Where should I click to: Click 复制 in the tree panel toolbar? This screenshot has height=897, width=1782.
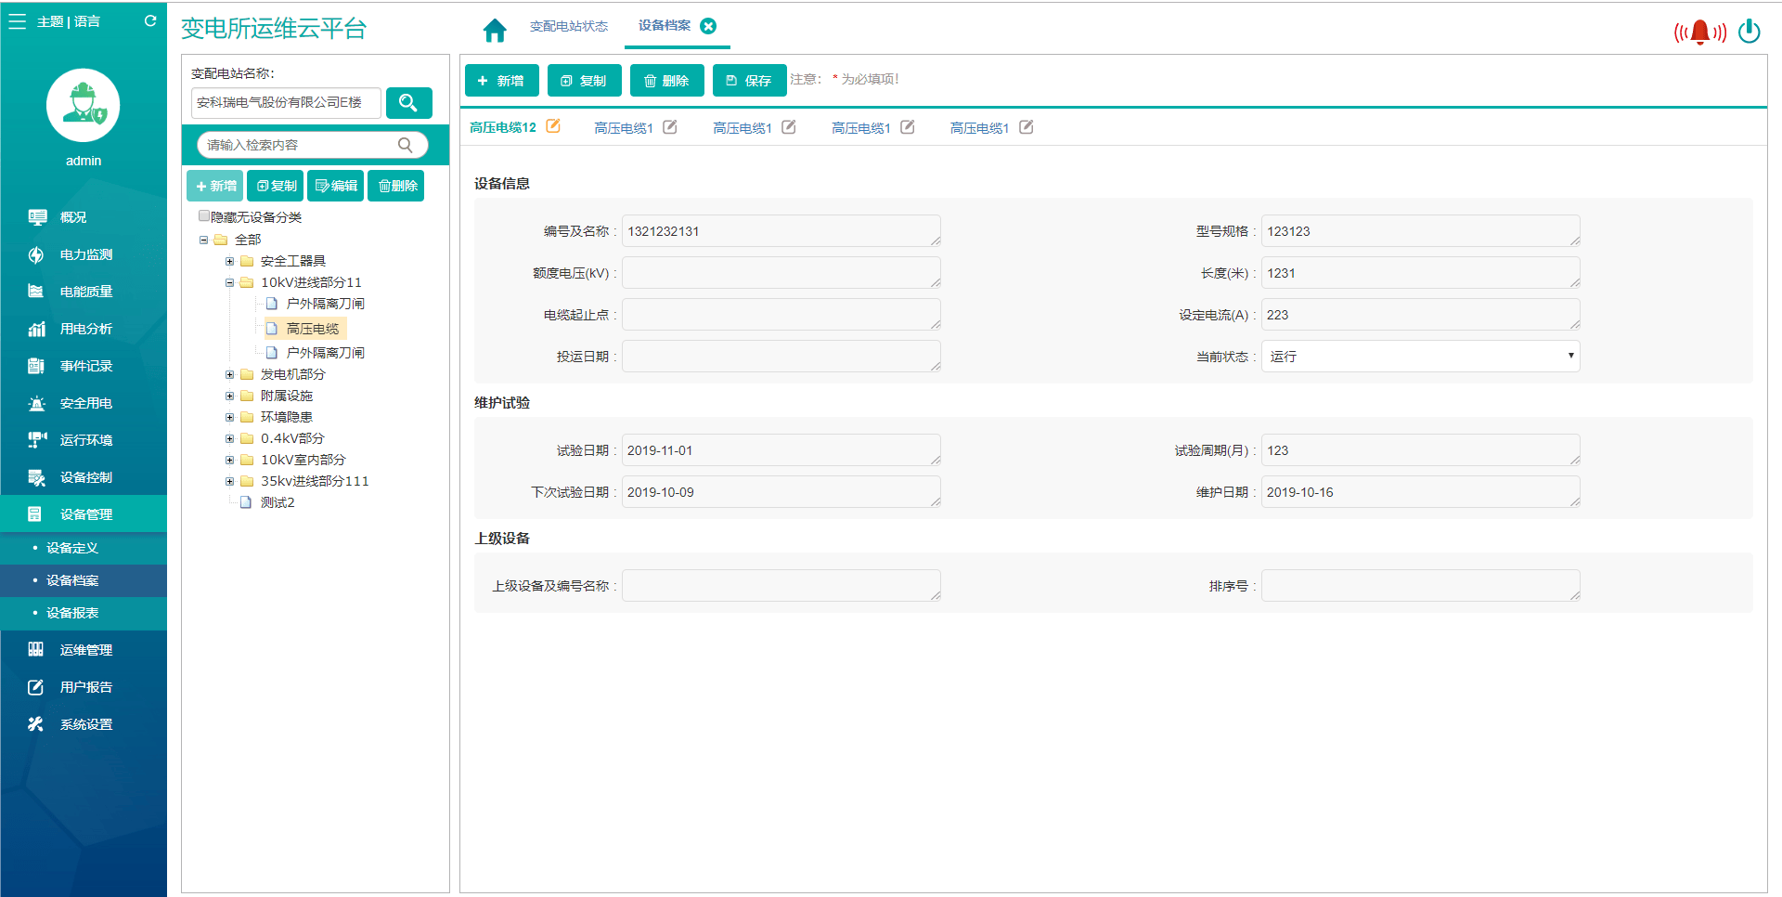(x=276, y=186)
